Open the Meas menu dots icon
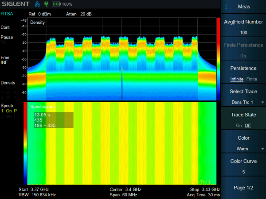This screenshot has height=199, width=266. tap(226, 7)
